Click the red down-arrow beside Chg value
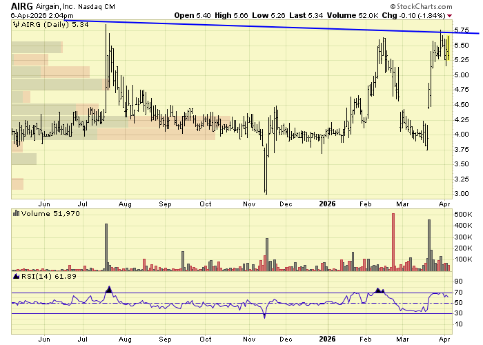The height and width of the screenshot is (345, 483). [x=450, y=16]
